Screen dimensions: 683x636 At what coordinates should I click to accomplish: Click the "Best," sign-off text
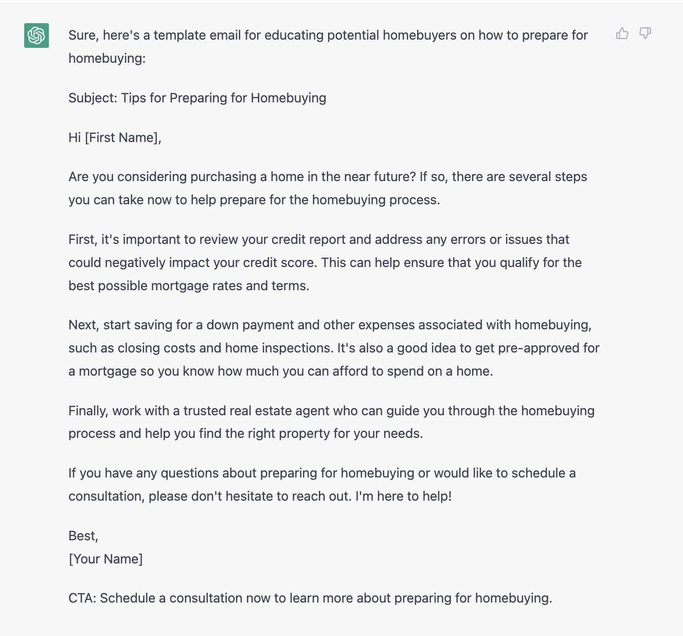point(83,536)
